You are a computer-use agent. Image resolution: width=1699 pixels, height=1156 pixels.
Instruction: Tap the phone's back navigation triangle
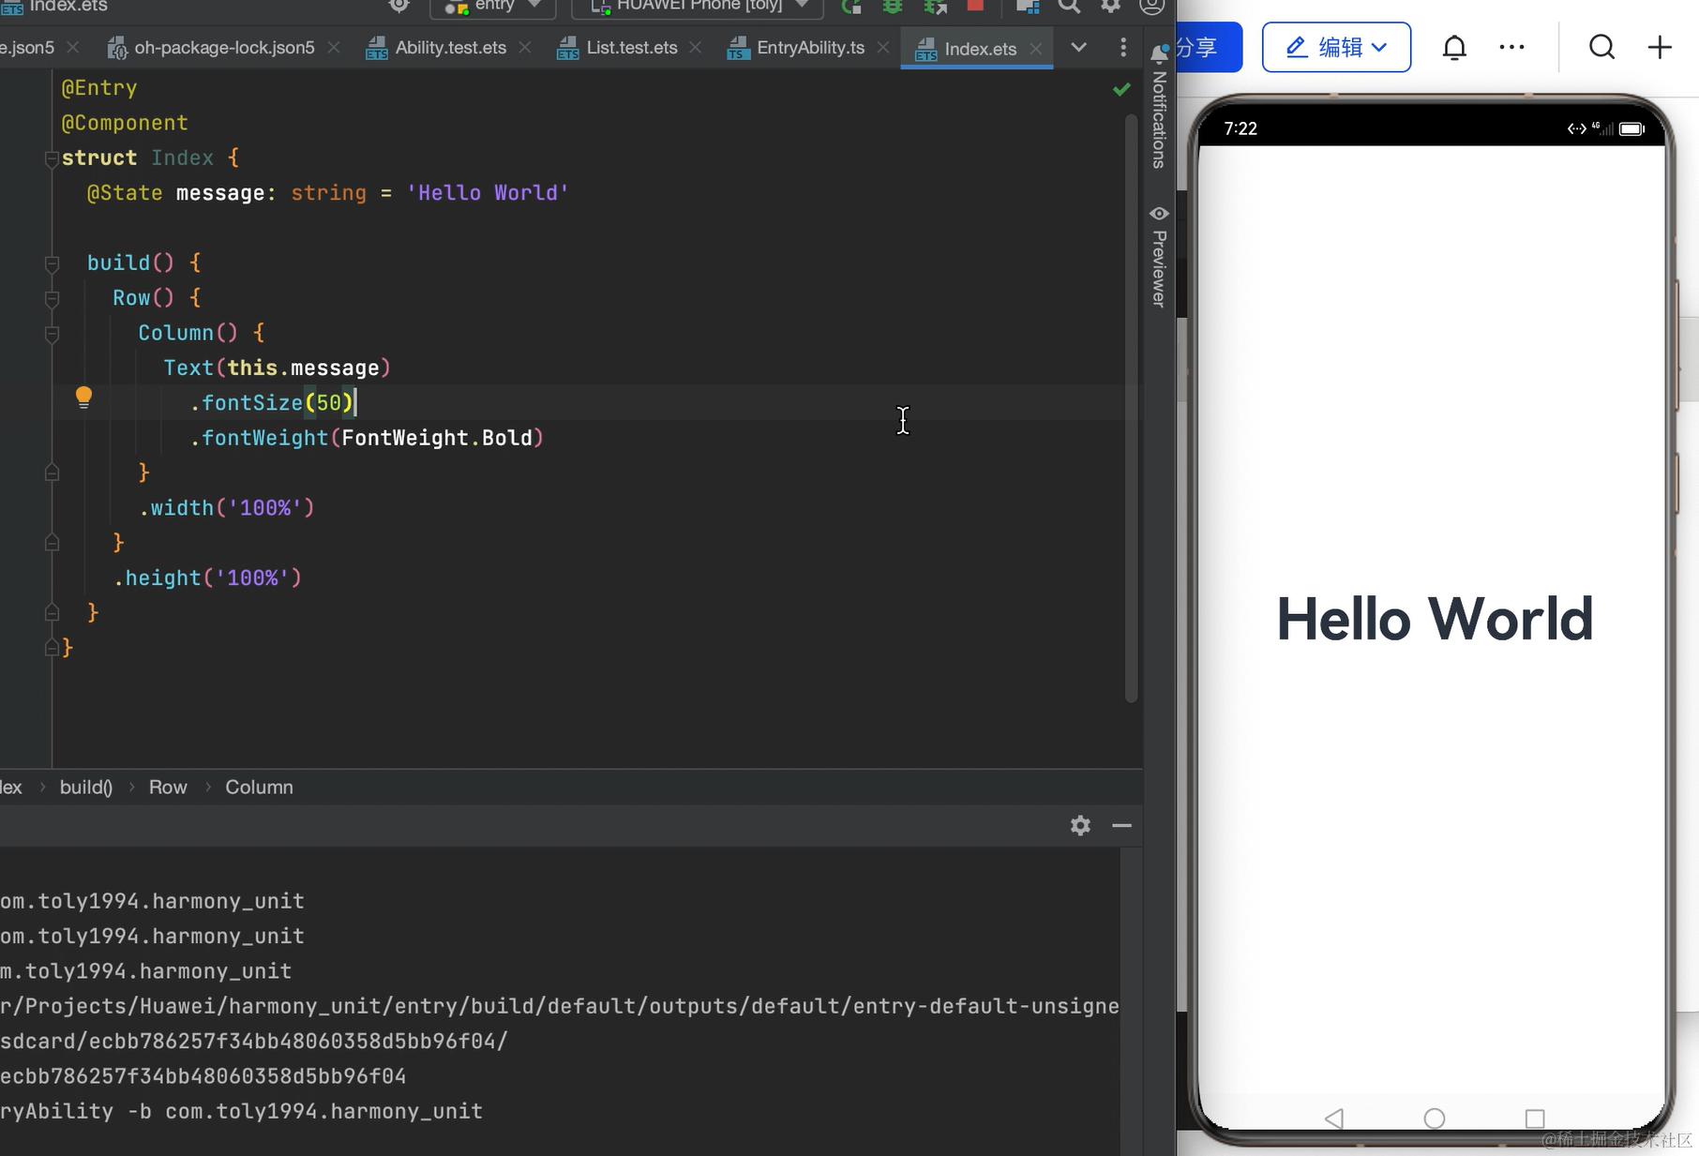(x=1334, y=1118)
